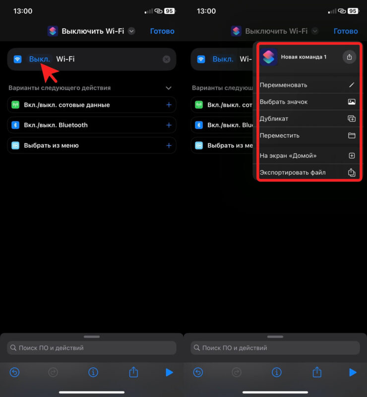Tap the undo icon in the right screen's toolbar
This screenshot has height=397, width=367.
tap(198, 372)
